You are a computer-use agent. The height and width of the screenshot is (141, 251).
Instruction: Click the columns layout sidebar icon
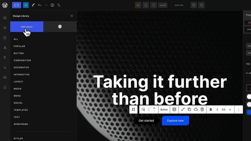(5, 38)
